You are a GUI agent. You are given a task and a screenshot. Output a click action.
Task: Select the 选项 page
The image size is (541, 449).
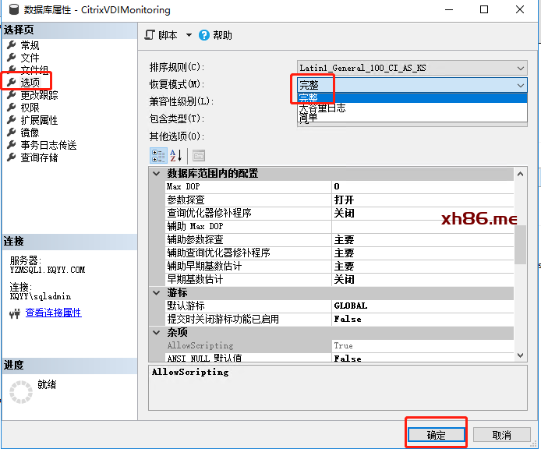coord(30,83)
